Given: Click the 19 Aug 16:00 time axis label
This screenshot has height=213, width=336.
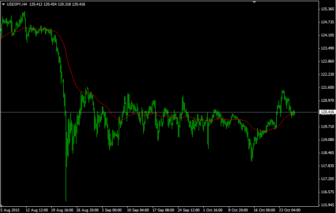Looking at the screenshot, I should [x=62, y=210].
